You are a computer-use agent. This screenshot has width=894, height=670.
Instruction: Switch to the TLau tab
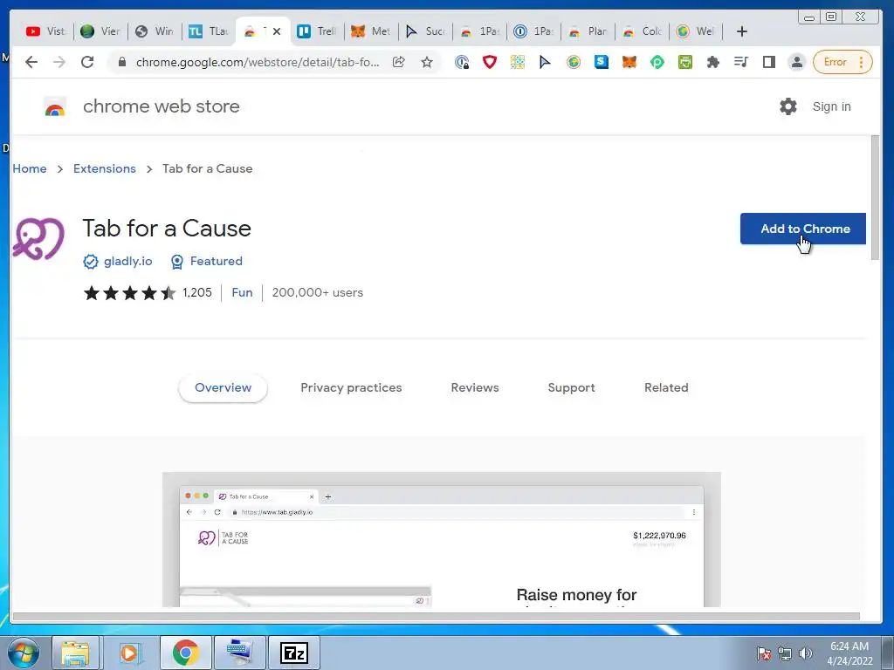(208, 31)
